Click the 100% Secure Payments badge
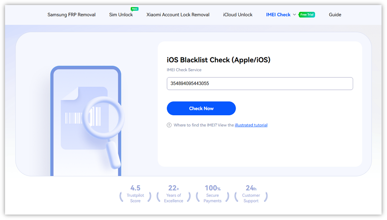Screen dimensions: 387x220 [x=213, y=194]
